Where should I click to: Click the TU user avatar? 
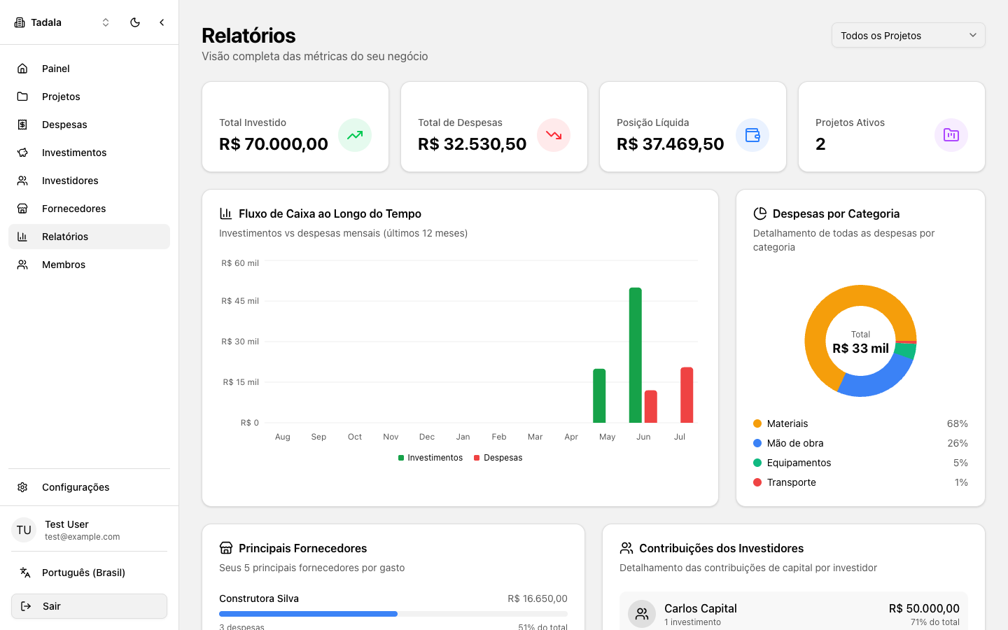(x=24, y=530)
